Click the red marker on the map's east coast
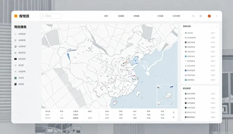Image resolution: width=233 pixels, height=134 pixels. click(134, 76)
